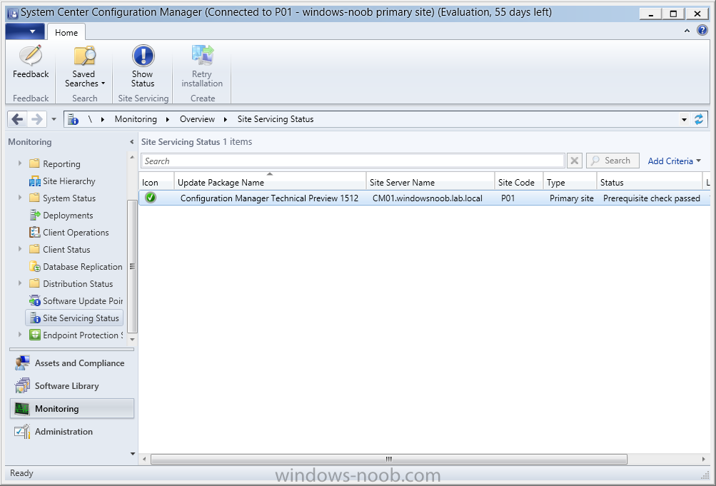Viewport: 716px width, 486px height.
Task: Click the Prerequisite check passed status cell
Action: pos(652,198)
